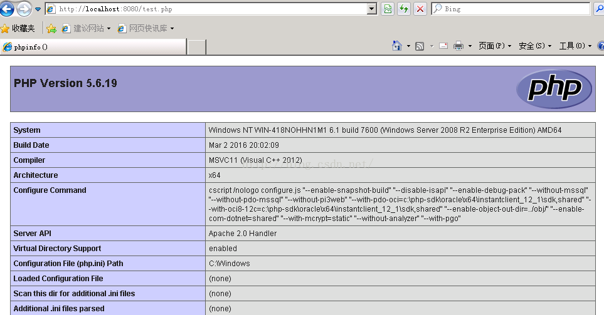The image size is (604, 315).
Task: Go back with the browser Back arrow
Action: [x=6, y=9]
